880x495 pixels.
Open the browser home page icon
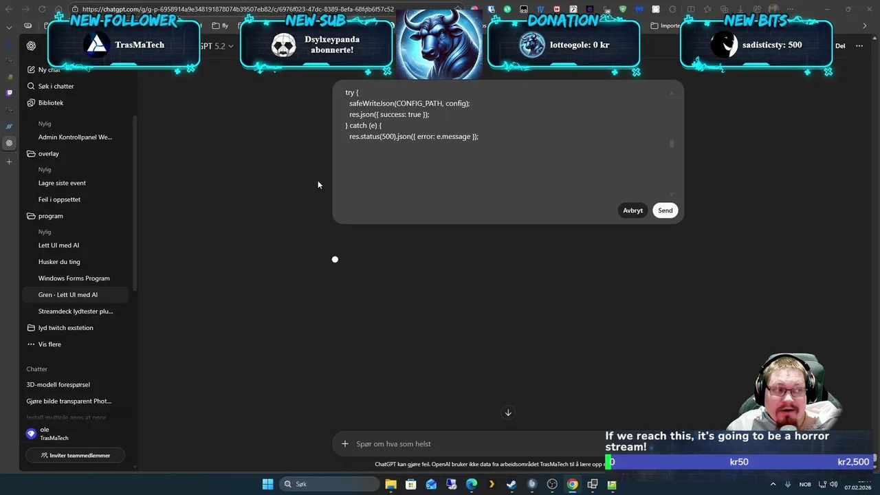click(x=58, y=10)
